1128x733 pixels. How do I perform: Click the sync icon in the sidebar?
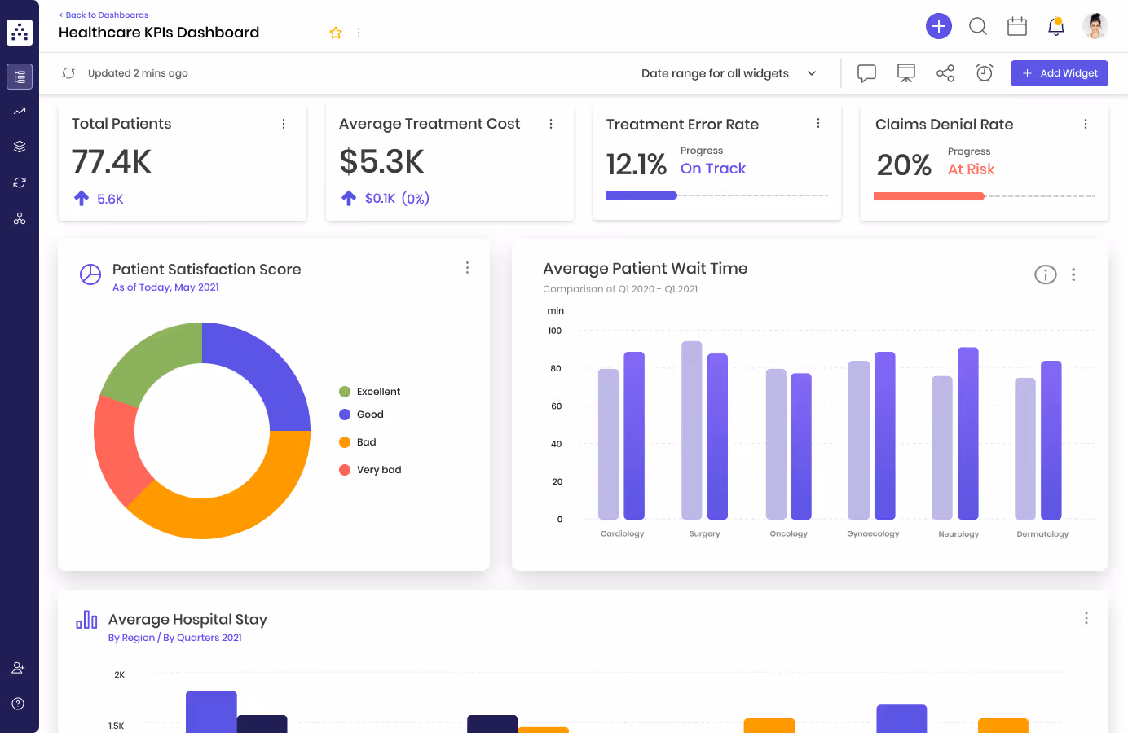19,182
